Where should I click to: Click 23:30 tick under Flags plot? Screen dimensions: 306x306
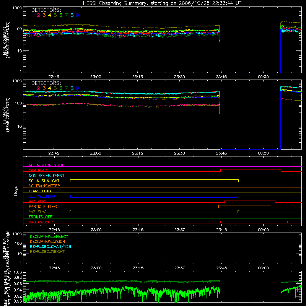(x=180, y=230)
